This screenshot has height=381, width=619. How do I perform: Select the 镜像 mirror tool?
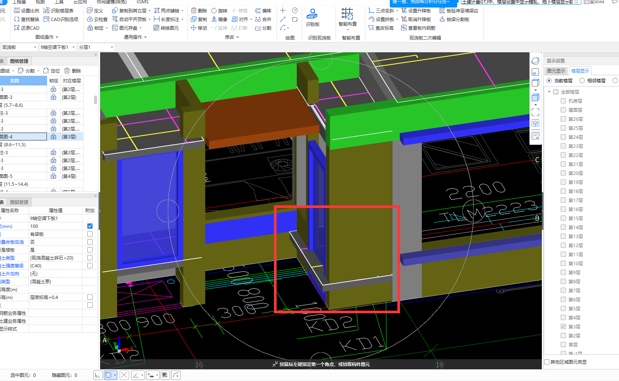[x=219, y=19]
